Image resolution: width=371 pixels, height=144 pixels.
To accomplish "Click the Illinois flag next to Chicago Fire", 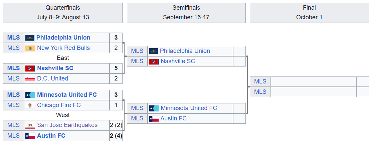I will click(30, 105).
